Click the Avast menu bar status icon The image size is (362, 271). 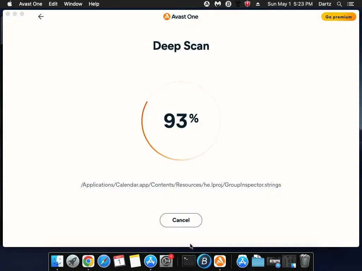coord(206,4)
